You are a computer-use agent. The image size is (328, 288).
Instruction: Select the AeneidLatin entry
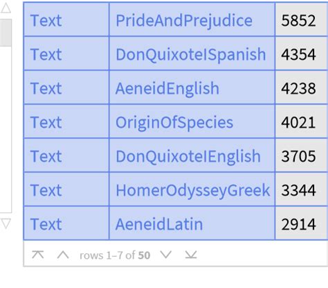pos(159,224)
